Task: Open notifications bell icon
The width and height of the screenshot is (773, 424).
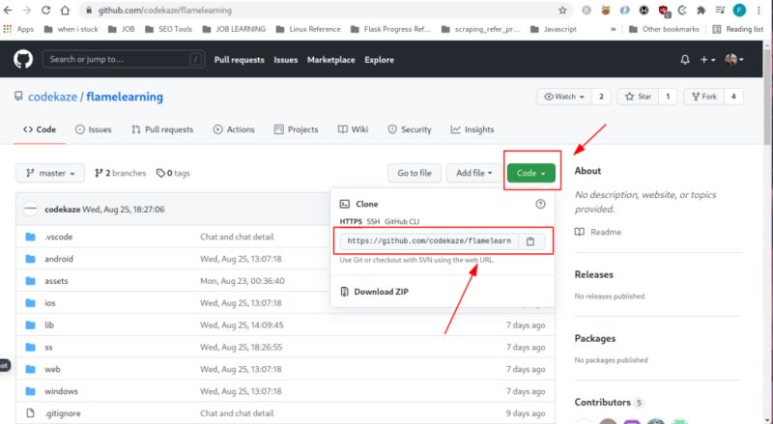Action: (x=685, y=60)
